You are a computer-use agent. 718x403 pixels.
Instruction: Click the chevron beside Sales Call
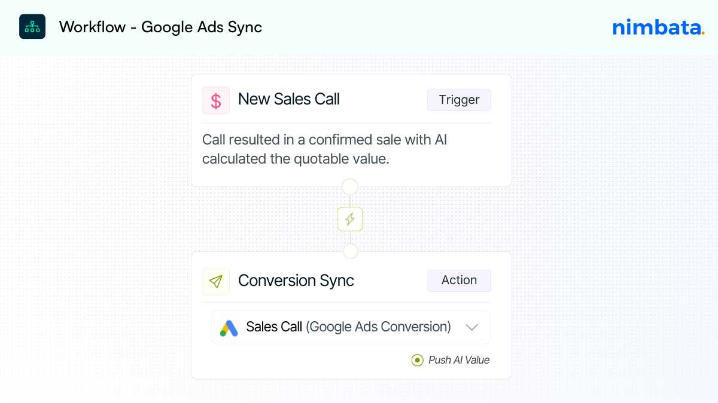[x=472, y=327]
